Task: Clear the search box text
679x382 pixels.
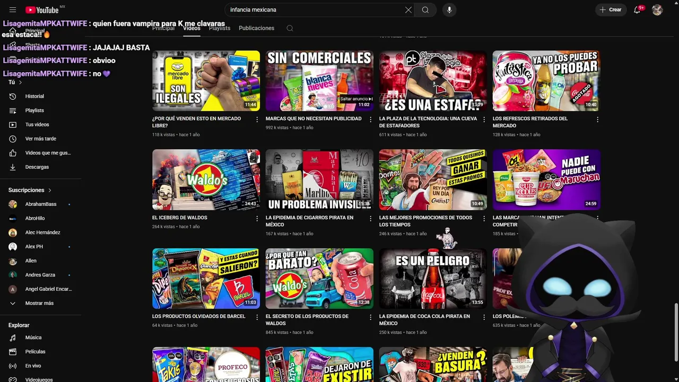Action: (408, 10)
